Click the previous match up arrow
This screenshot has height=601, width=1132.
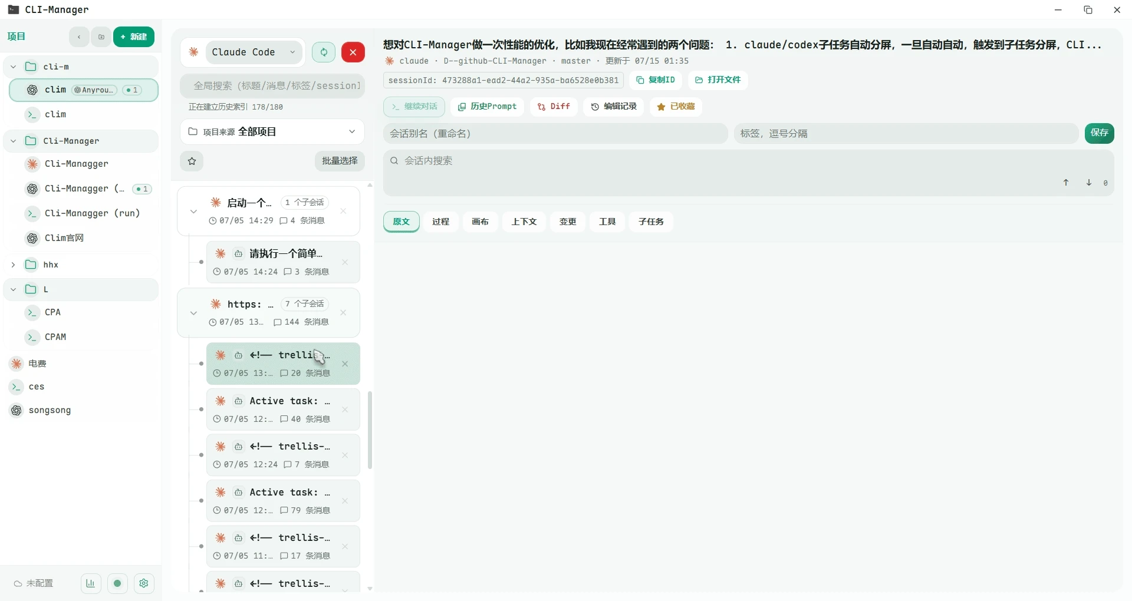1066,183
